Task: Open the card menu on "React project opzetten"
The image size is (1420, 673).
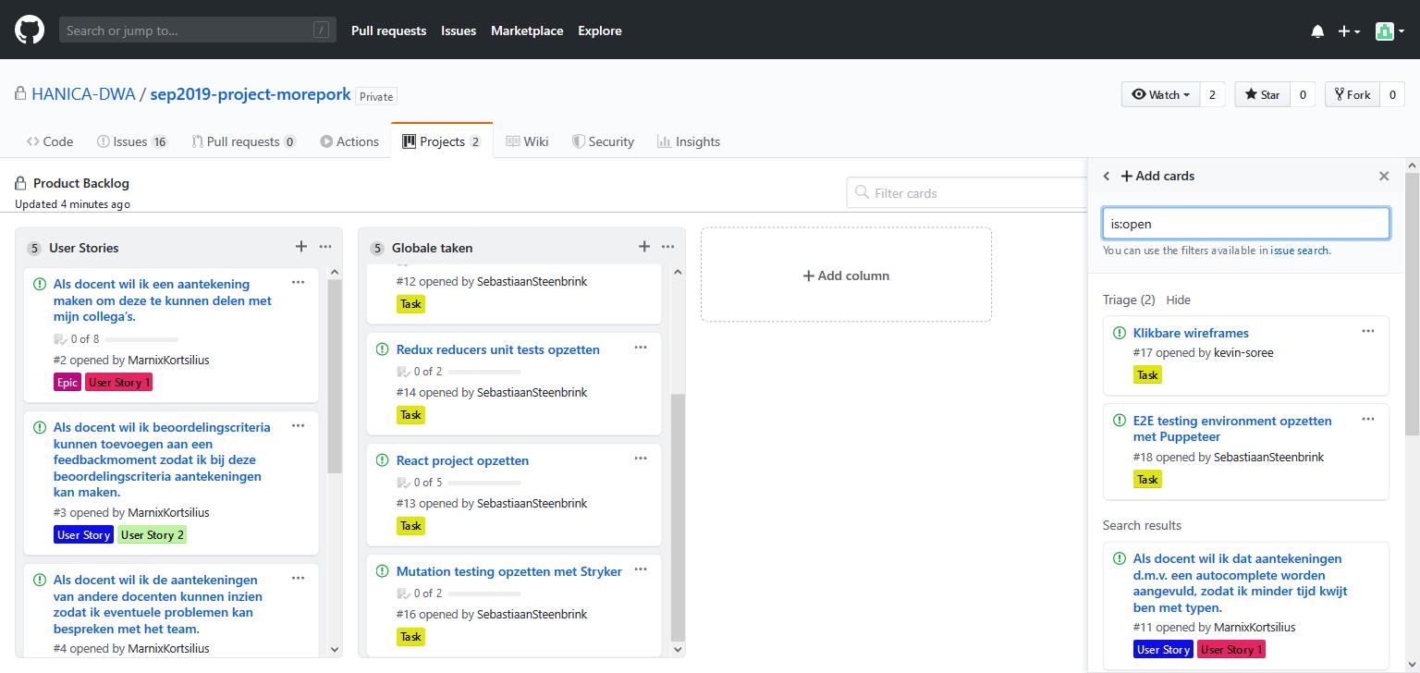Action: click(641, 458)
